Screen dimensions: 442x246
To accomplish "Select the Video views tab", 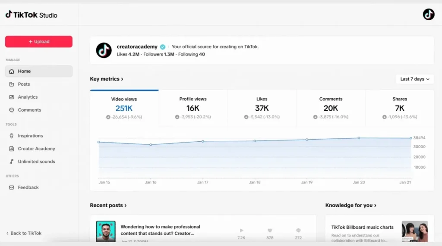I will tap(124, 108).
